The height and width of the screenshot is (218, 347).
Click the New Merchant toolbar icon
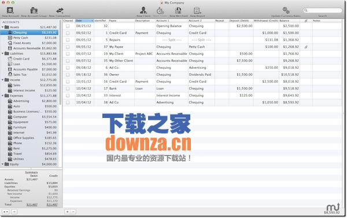coord(178,10)
